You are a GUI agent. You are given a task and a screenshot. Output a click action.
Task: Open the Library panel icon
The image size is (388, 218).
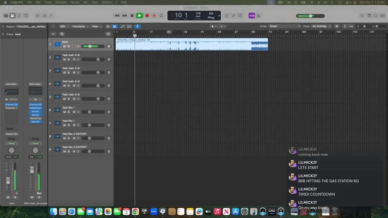click(x=6, y=15)
